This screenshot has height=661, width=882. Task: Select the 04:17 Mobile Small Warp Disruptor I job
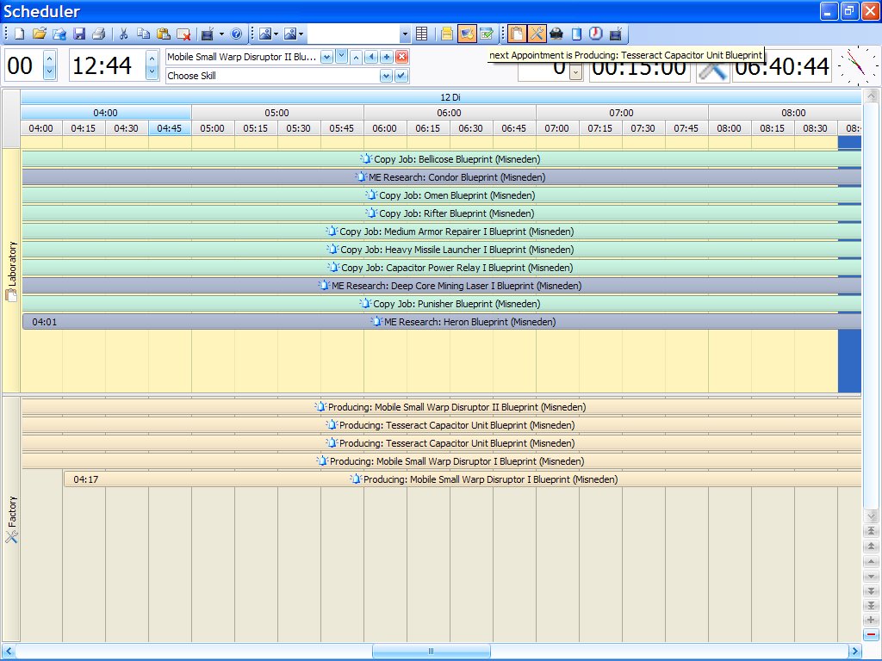[x=463, y=479]
